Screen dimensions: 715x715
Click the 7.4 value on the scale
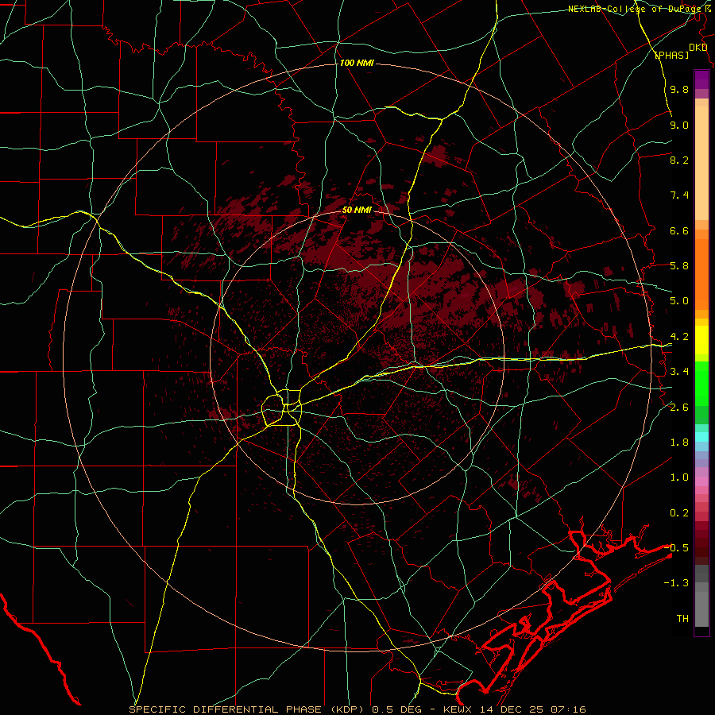click(679, 195)
